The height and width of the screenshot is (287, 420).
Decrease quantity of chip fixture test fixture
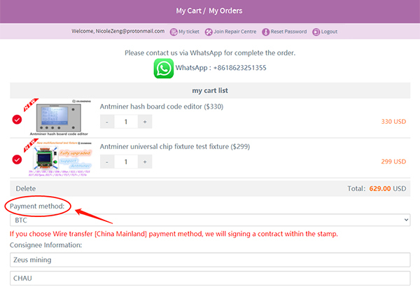tap(107, 161)
